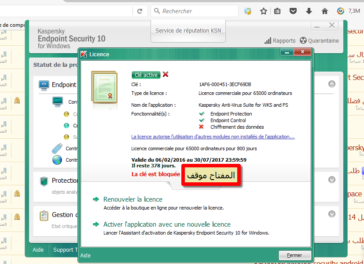Screen dimensions: 364x264
Task: Click Renouveler la licence
Action: tap(133, 199)
